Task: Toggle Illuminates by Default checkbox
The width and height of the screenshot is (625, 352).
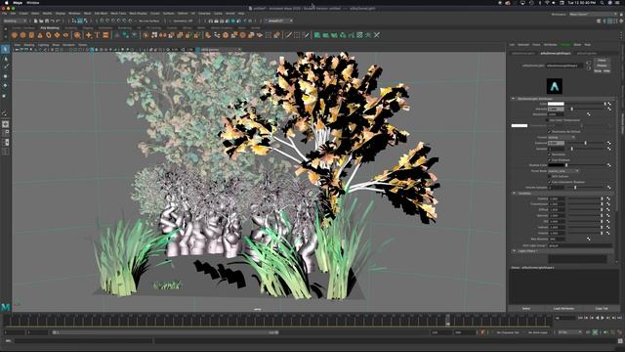Action: point(550,131)
